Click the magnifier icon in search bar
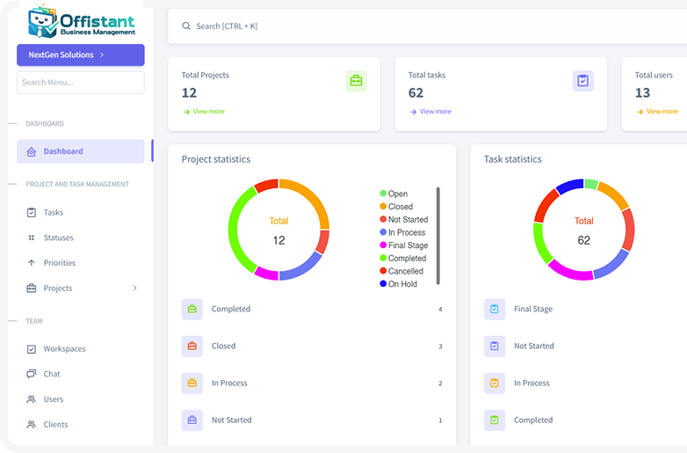This screenshot has height=453, width=687. pyautogui.click(x=186, y=26)
